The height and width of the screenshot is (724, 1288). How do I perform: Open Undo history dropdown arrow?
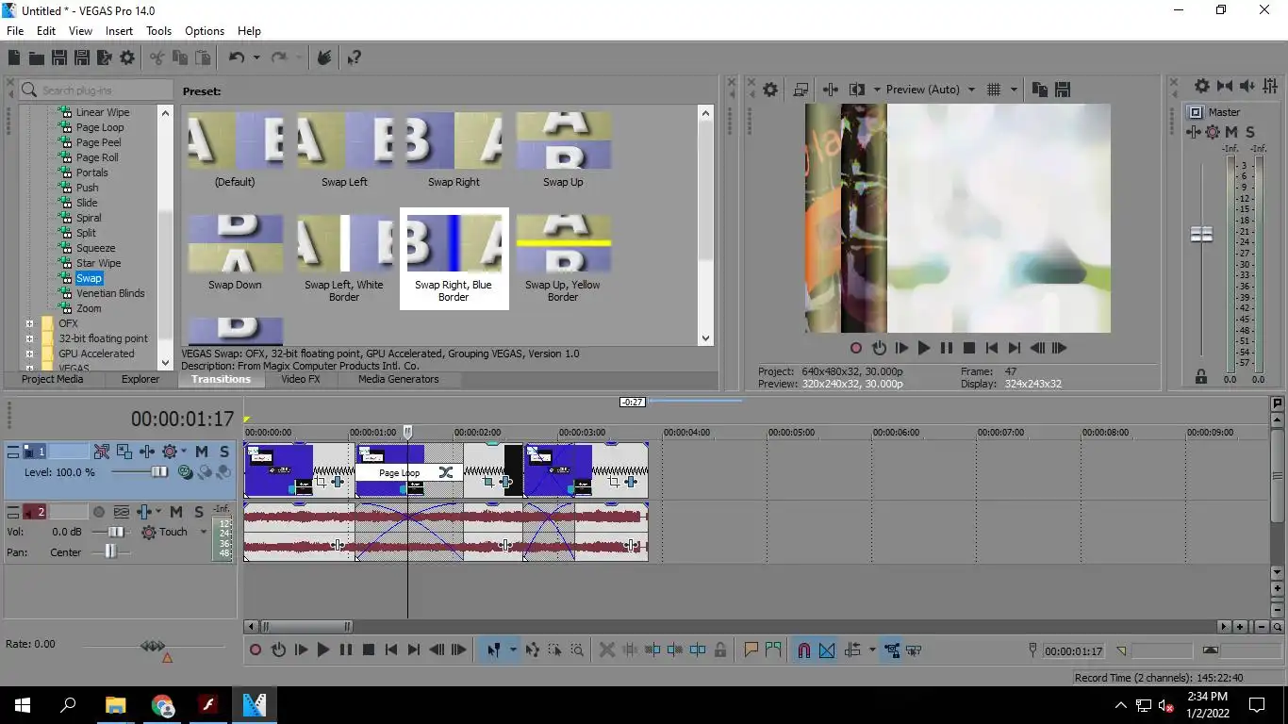tap(256, 58)
